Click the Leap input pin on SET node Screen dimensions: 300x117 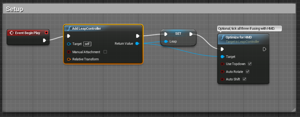[x=166, y=41]
